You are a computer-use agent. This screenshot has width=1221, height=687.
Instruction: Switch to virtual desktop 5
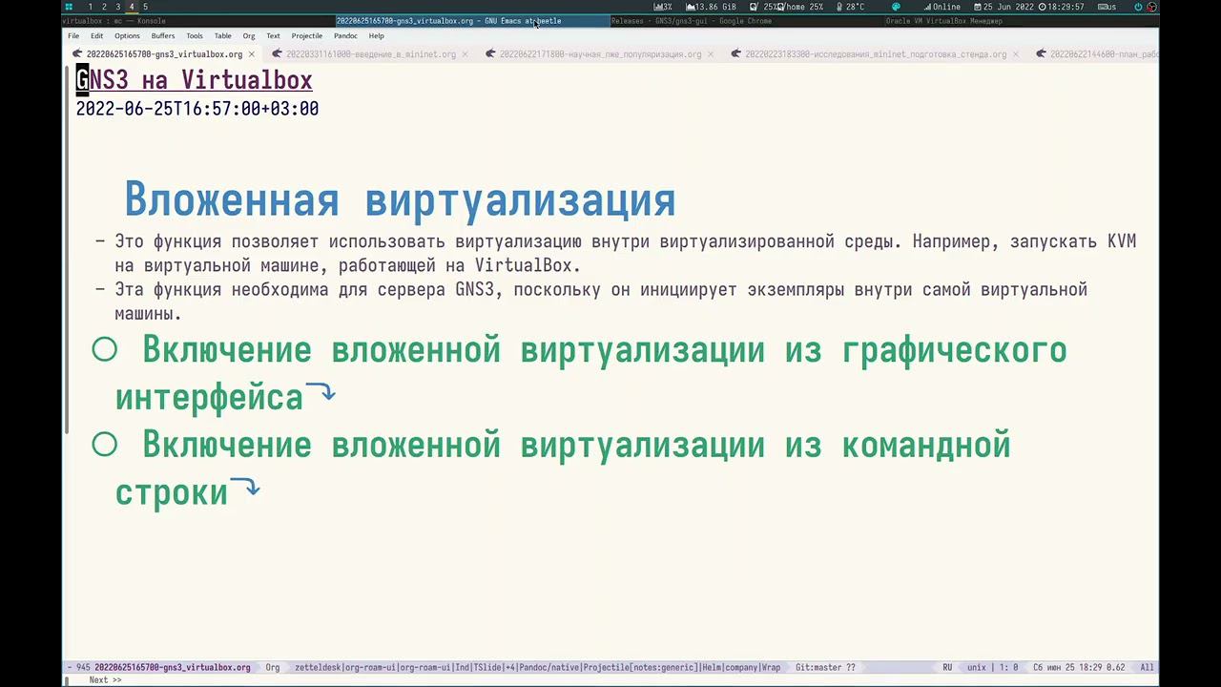pyautogui.click(x=145, y=7)
